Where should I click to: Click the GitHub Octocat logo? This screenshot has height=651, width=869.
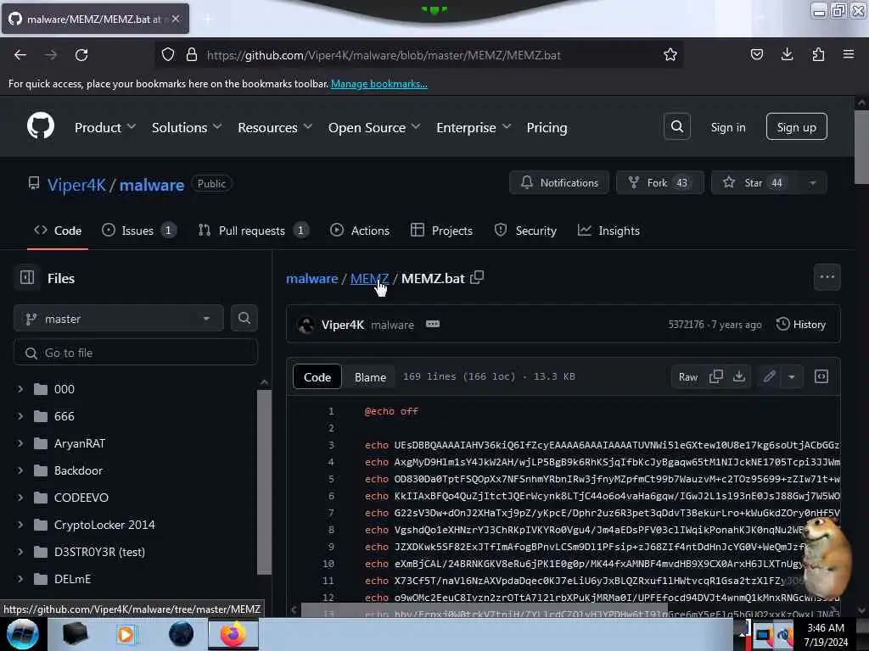coord(41,126)
